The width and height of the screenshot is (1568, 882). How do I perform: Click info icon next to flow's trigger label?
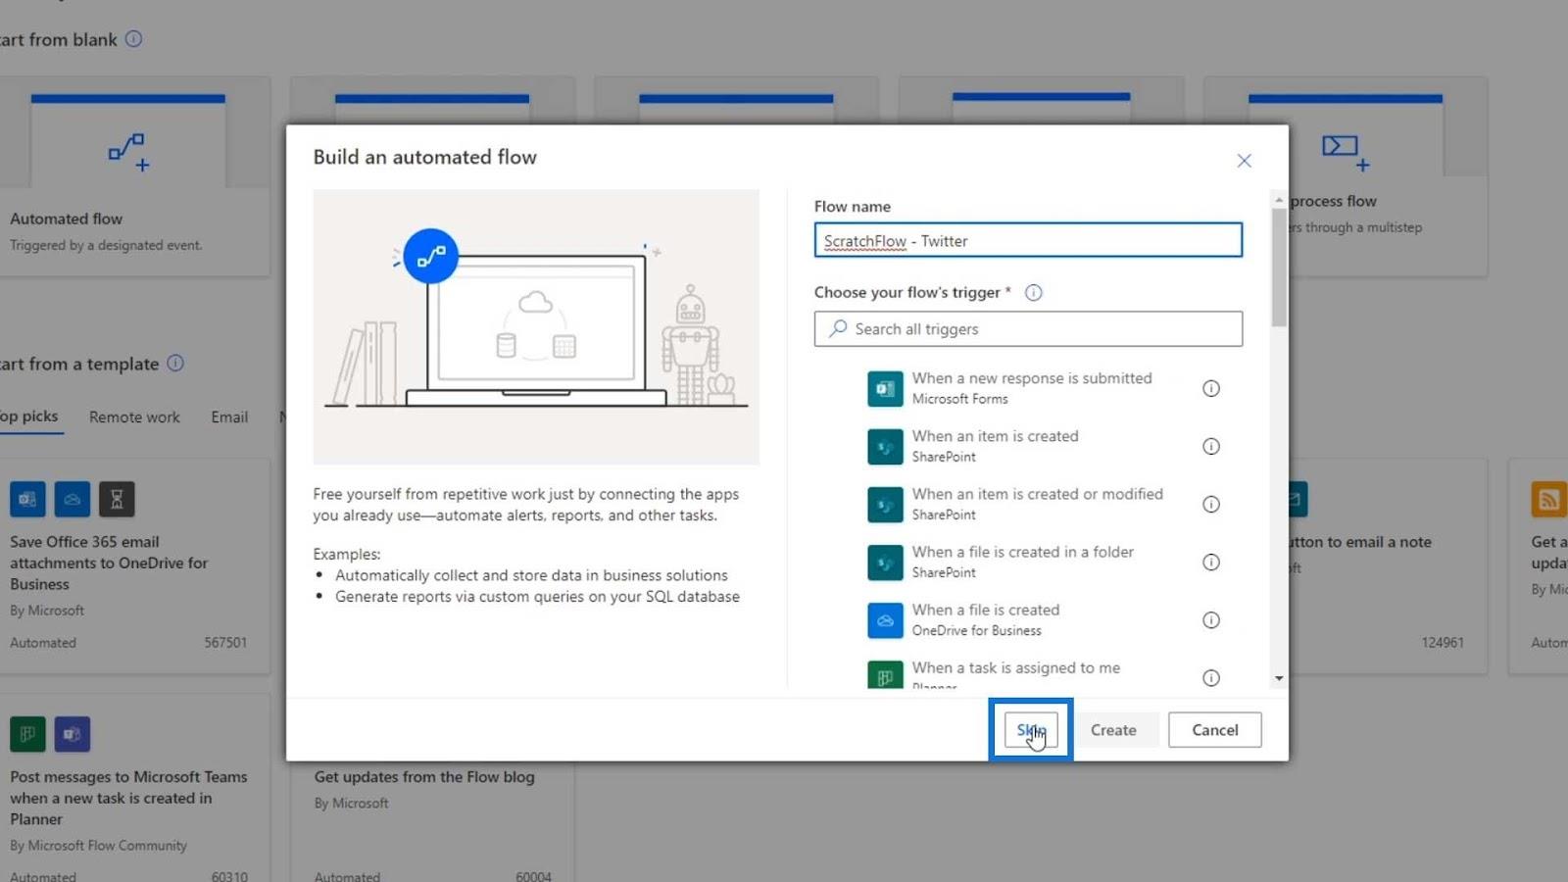(x=1033, y=292)
